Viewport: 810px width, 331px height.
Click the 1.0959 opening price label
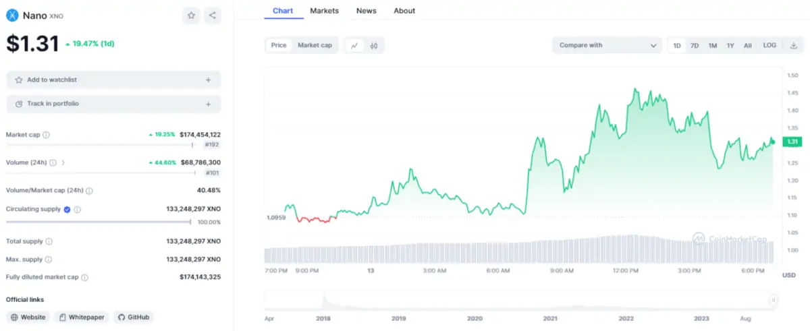tap(275, 218)
